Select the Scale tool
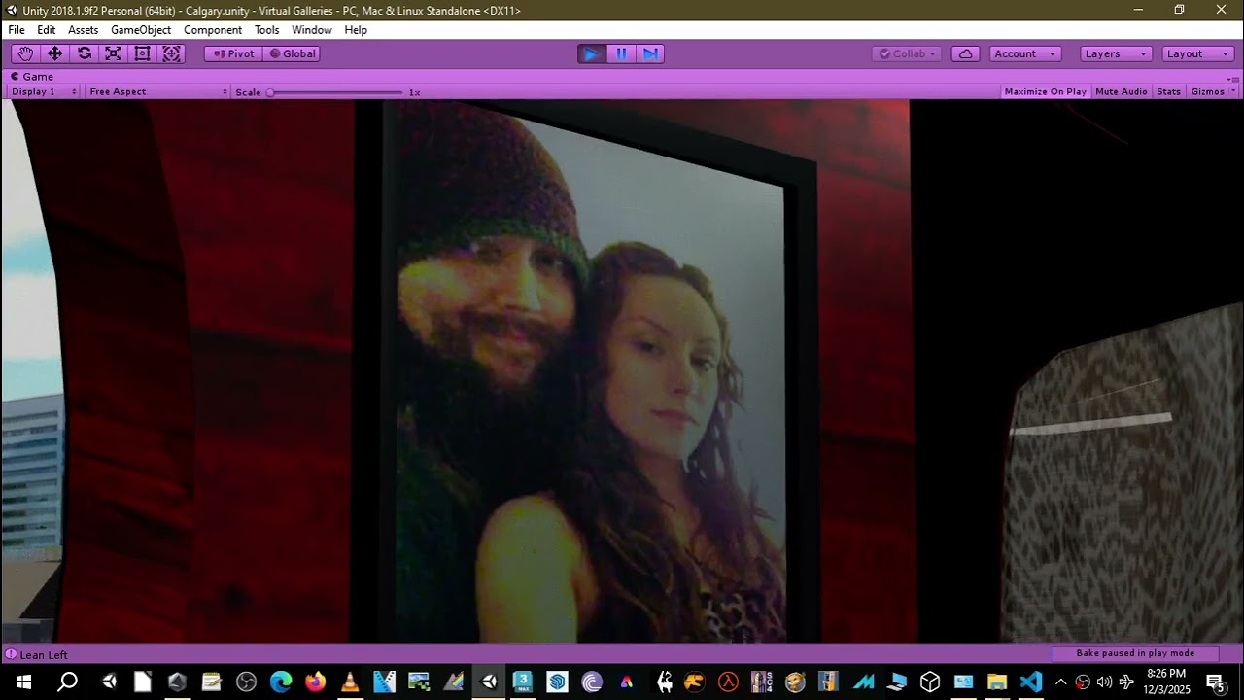Image resolution: width=1244 pixels, height=700 pixels. (x=113, y=53)
